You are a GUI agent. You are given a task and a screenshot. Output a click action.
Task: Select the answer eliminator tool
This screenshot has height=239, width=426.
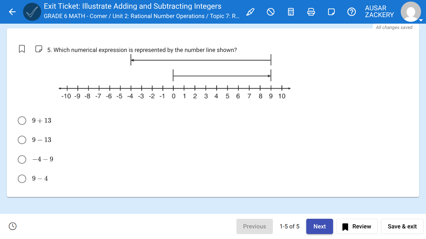[x=270, y=12]
